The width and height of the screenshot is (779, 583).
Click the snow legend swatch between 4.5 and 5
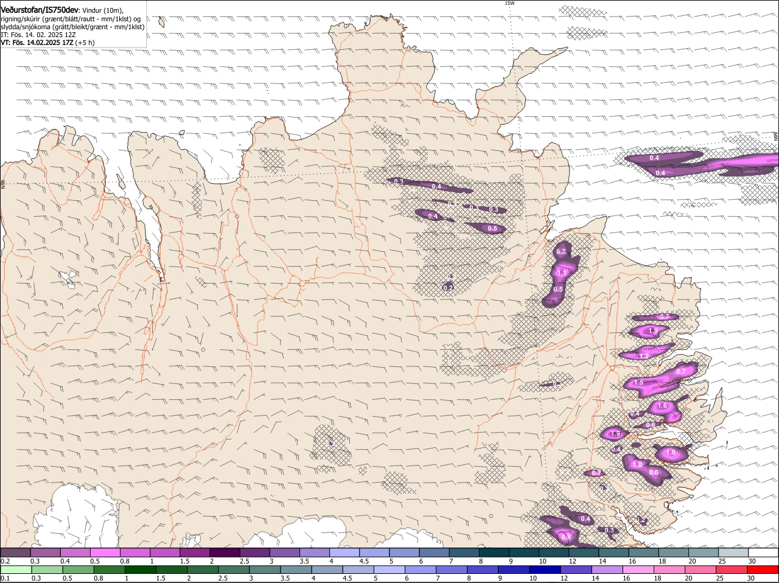pos(374,553)
